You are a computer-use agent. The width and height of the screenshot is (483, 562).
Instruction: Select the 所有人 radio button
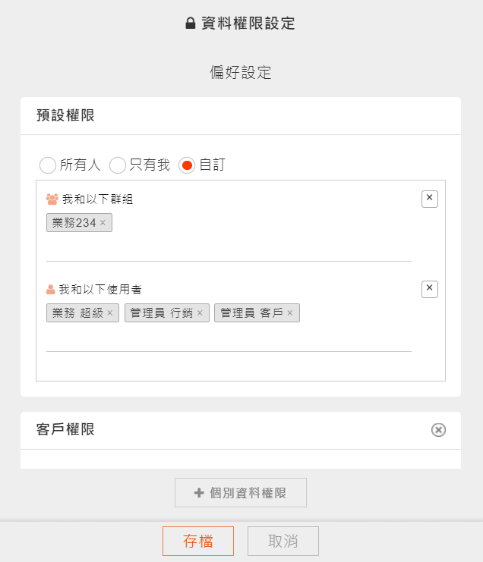click(x=48, y=165)
